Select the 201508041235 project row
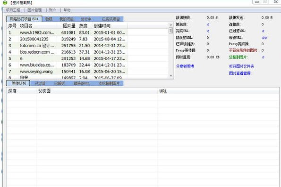Viewport: 281px width, 187px height. (67, 39)
